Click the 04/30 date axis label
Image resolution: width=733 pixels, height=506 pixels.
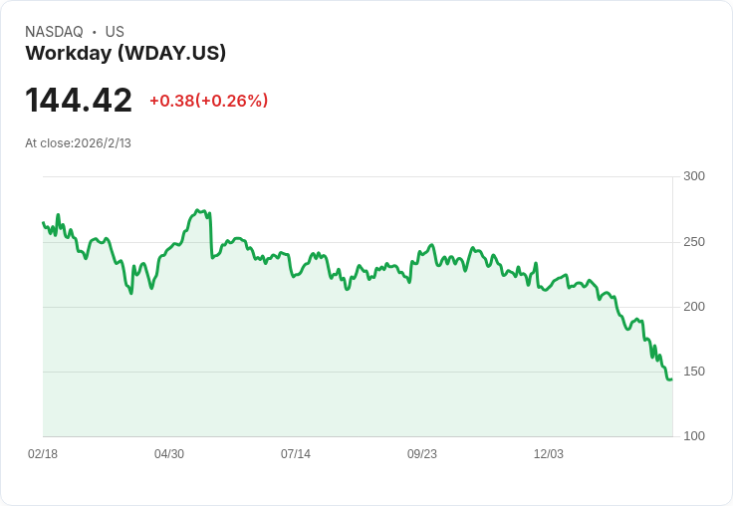coord(169,454)
